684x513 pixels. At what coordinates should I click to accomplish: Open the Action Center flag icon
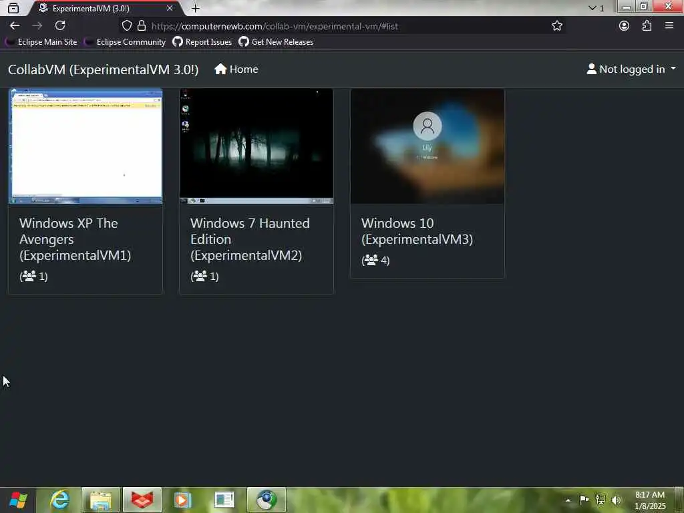584,500
